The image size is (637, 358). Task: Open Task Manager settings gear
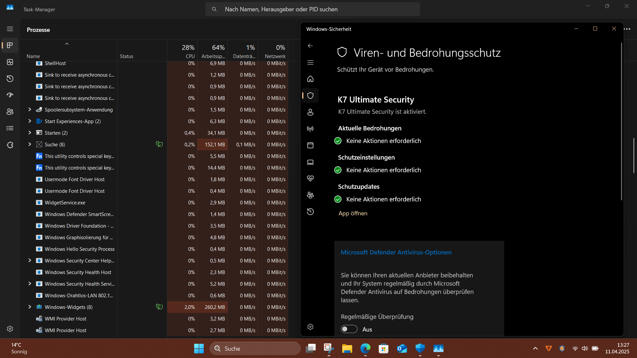pos(10,329)
